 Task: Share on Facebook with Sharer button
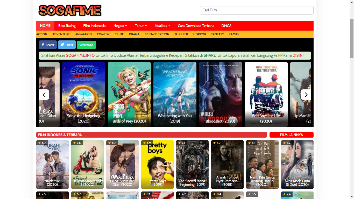(48, 45)
